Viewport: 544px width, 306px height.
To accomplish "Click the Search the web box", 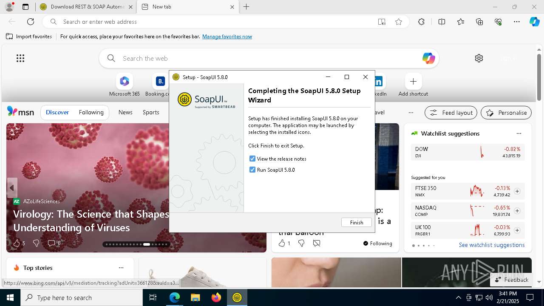I will pos(269,58).
